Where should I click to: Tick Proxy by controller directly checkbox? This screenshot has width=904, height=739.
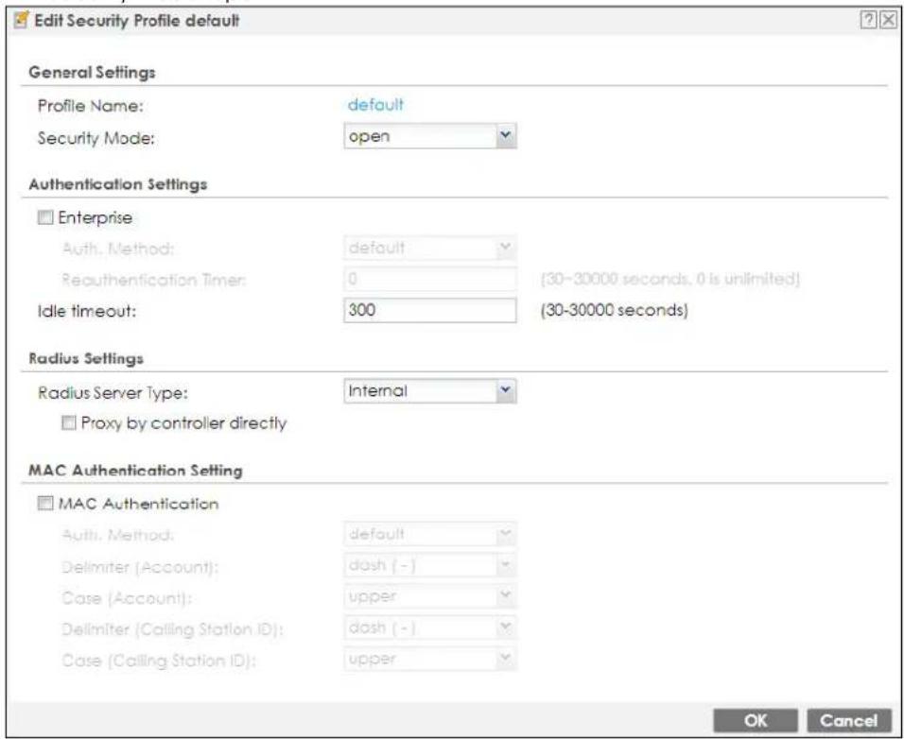tap(69, 423)
